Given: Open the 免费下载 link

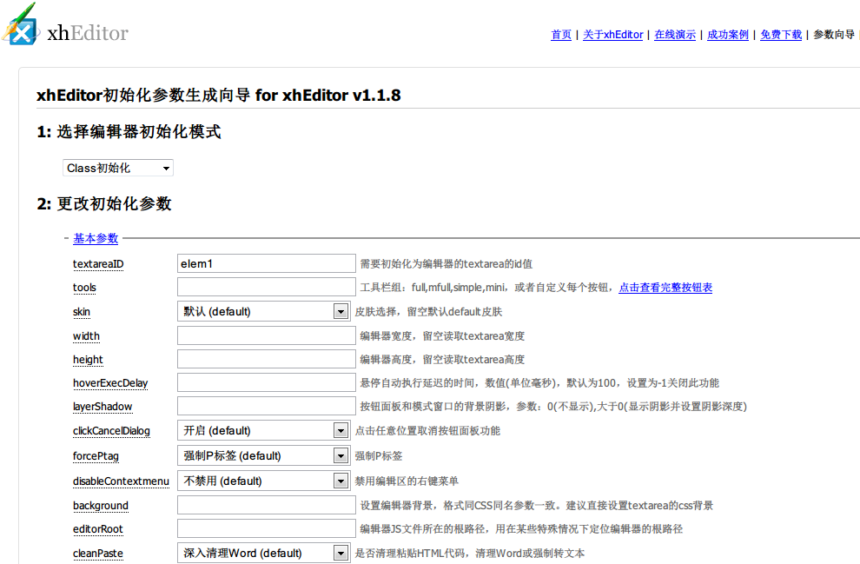Looking at the screenshot, I should coord(781,35).
